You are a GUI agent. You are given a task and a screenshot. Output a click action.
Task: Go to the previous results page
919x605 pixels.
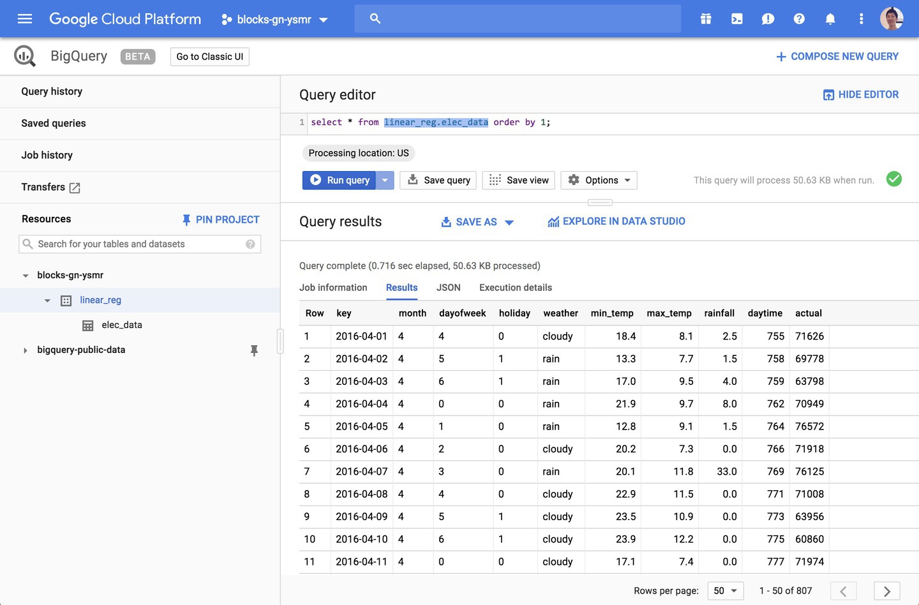pos(843,591)
